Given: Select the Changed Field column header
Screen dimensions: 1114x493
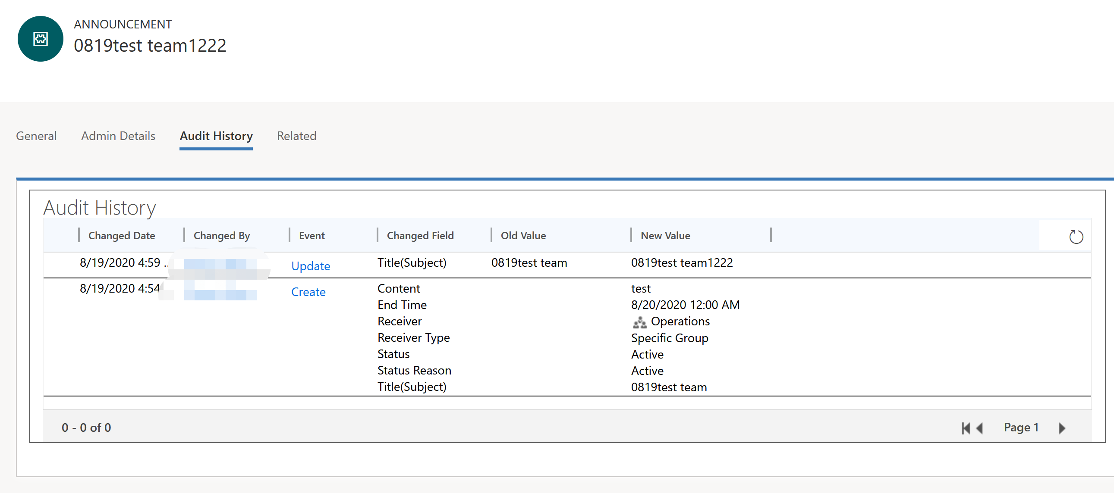Looking at the screenshot, I should click(420, 235).
